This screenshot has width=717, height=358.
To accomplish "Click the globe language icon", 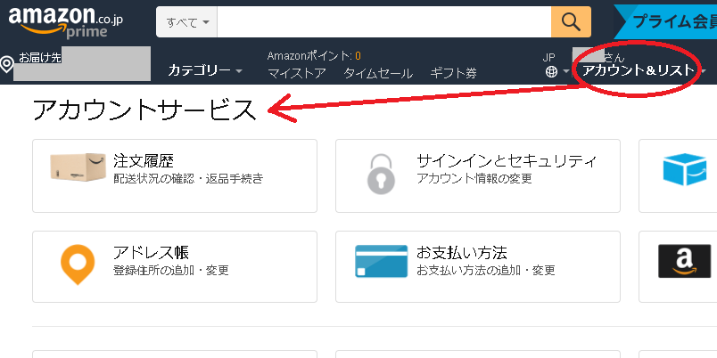I will [x=551, y=72].
